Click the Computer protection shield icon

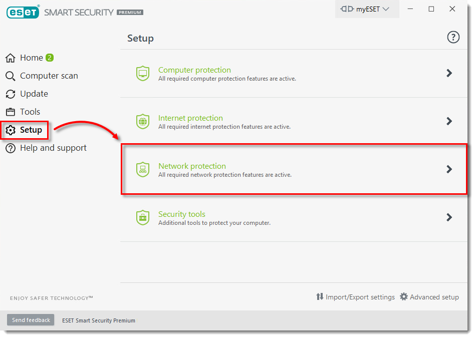[143, 73]
